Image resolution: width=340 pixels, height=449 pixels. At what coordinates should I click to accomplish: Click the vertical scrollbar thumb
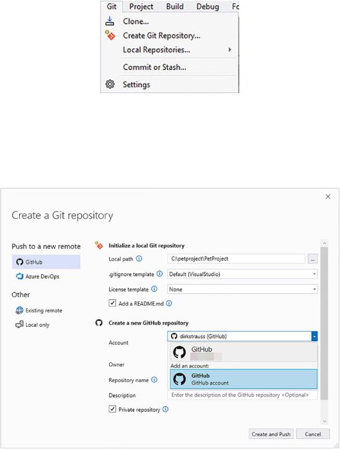pos(324,323)
